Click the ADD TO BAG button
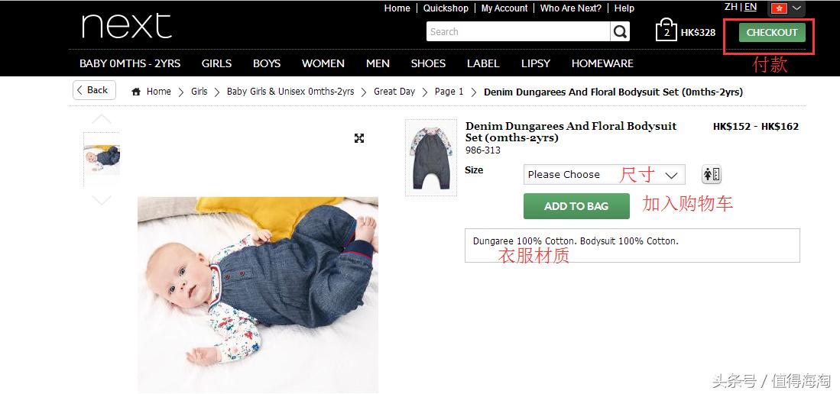Image resolution: width=840 pixels, height=394 pixels. [x=576, y=206]
